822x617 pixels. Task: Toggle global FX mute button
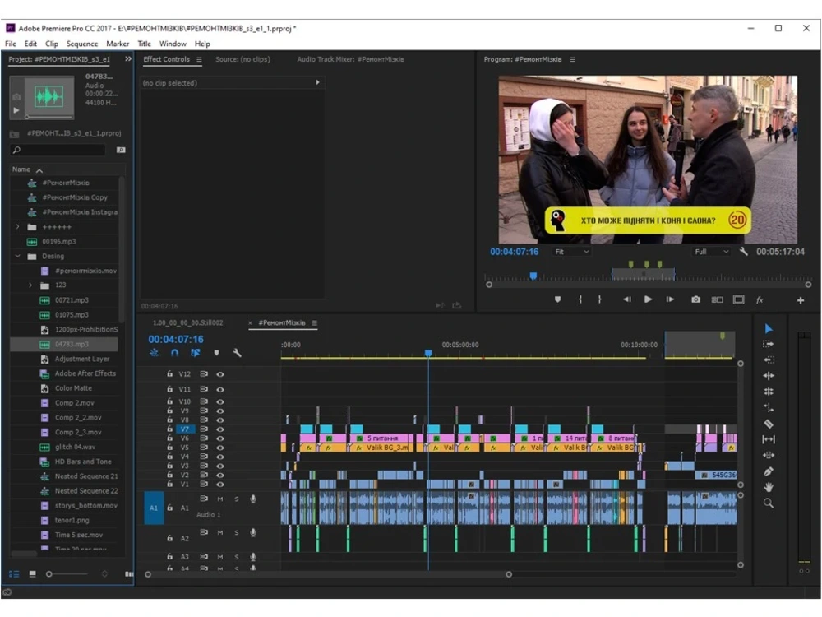[760, 299]
